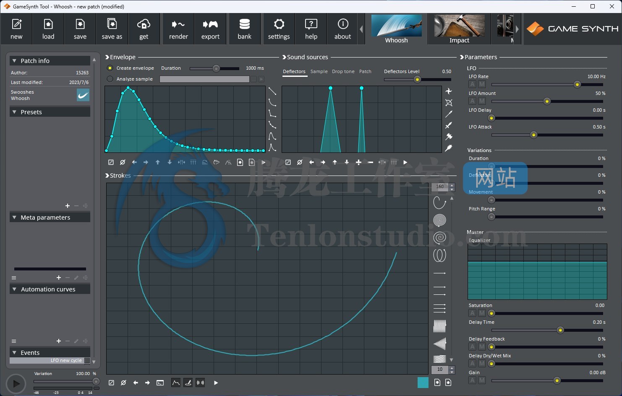The image size is (622, 396).
Task: Collapse the Automation curves section
Action: tap(14, 289)
